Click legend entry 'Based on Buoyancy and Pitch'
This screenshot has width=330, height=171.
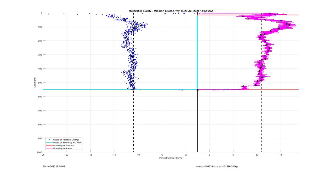coord(67,143)
